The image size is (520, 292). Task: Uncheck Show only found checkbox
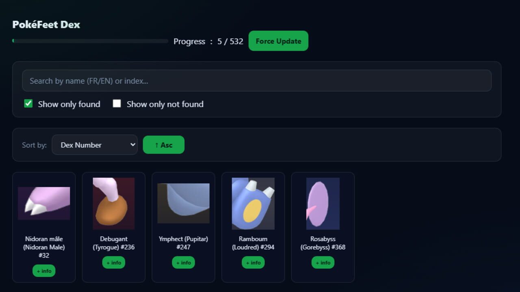click(28, 103)
